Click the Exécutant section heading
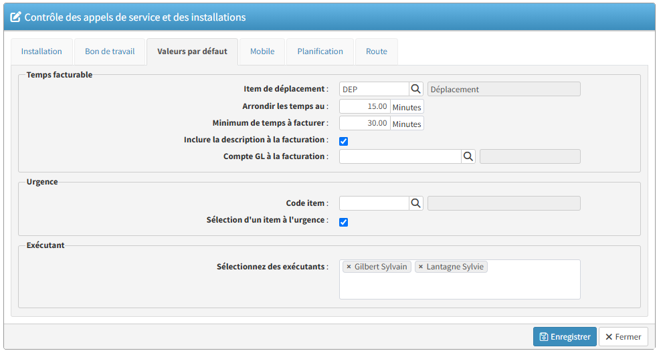The image size is (665, 357). pyautogui.click(x=45, y=245)
